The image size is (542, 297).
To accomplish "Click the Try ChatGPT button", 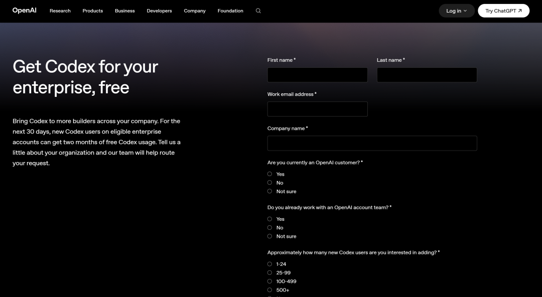I will coord(503,11).
